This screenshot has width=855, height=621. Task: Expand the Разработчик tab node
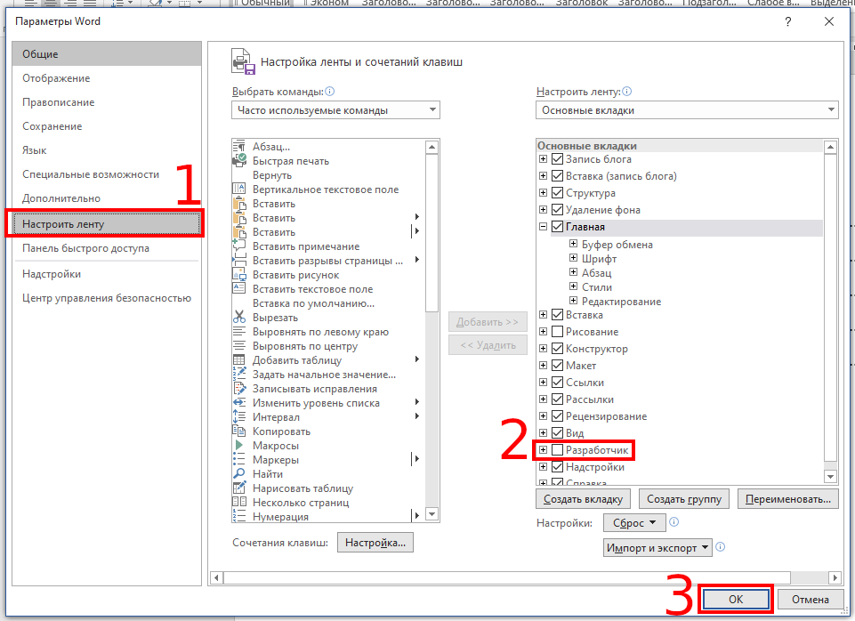(x=543, y=450)
